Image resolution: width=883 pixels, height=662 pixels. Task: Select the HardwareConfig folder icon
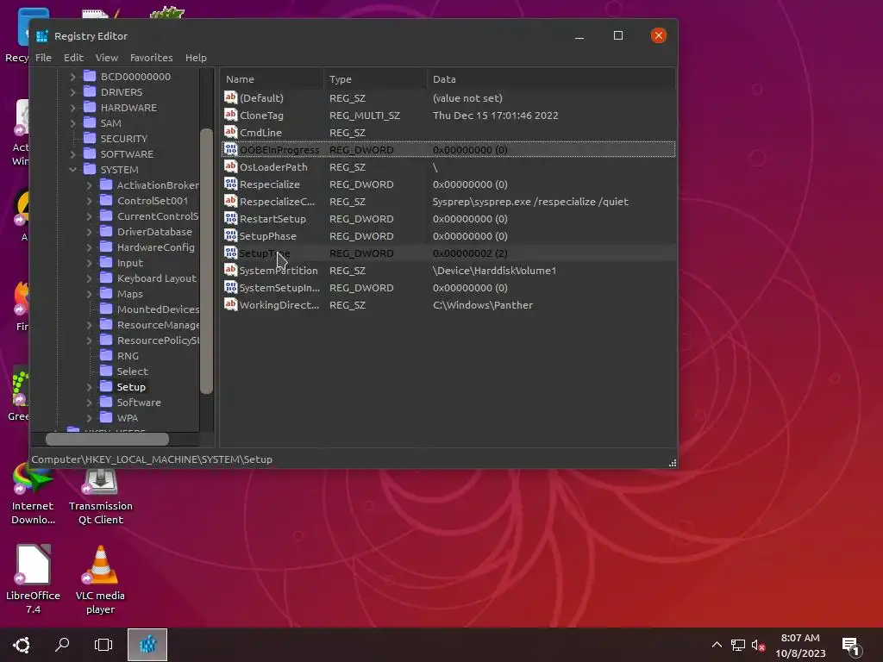(106, 247)
